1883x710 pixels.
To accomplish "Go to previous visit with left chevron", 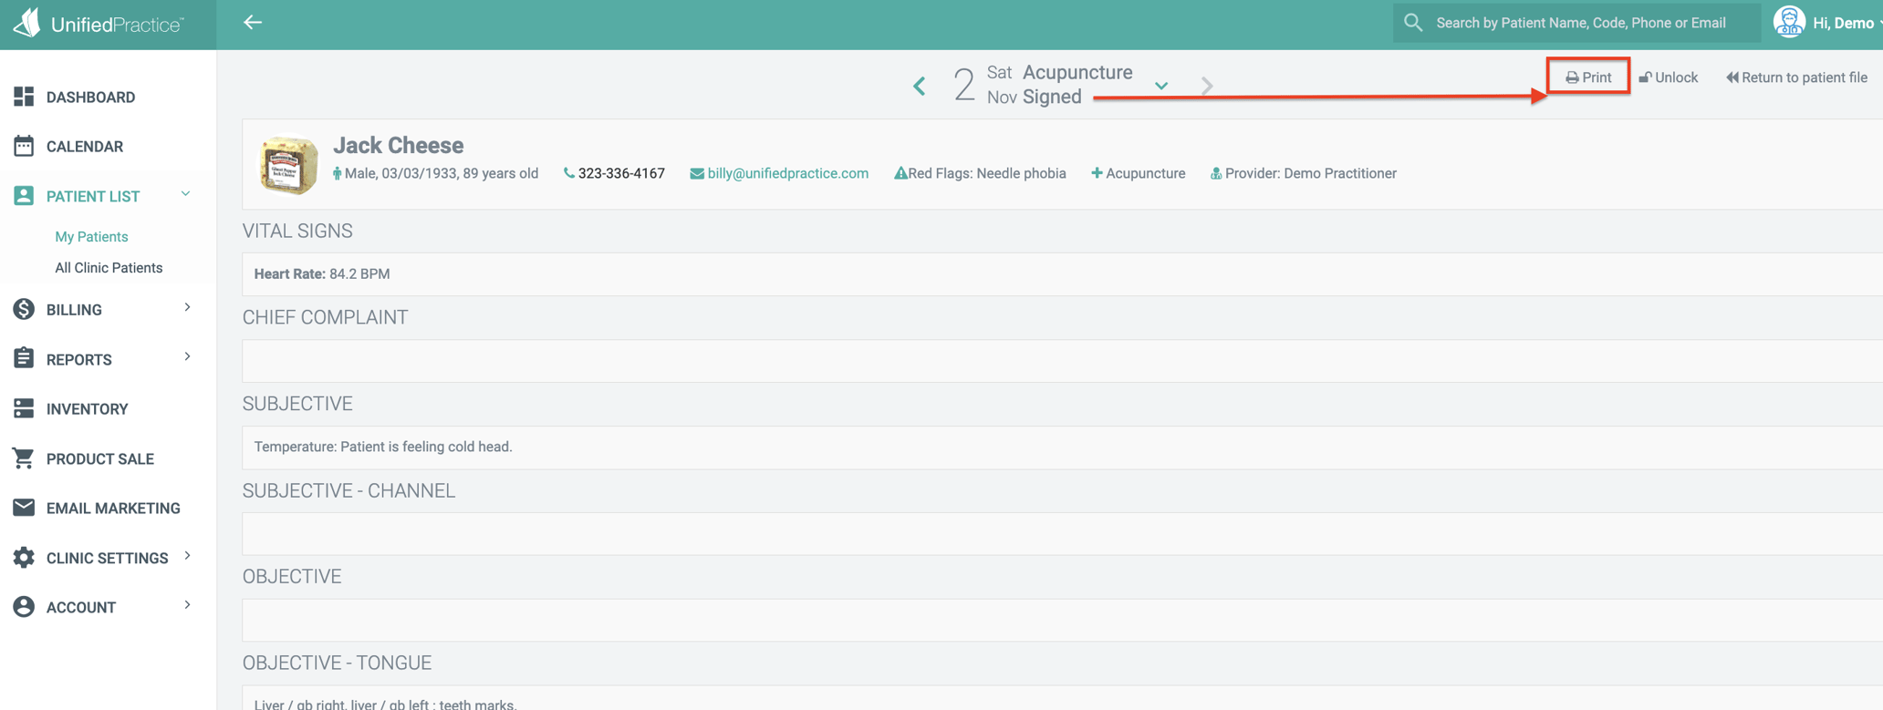I will 920,87.
